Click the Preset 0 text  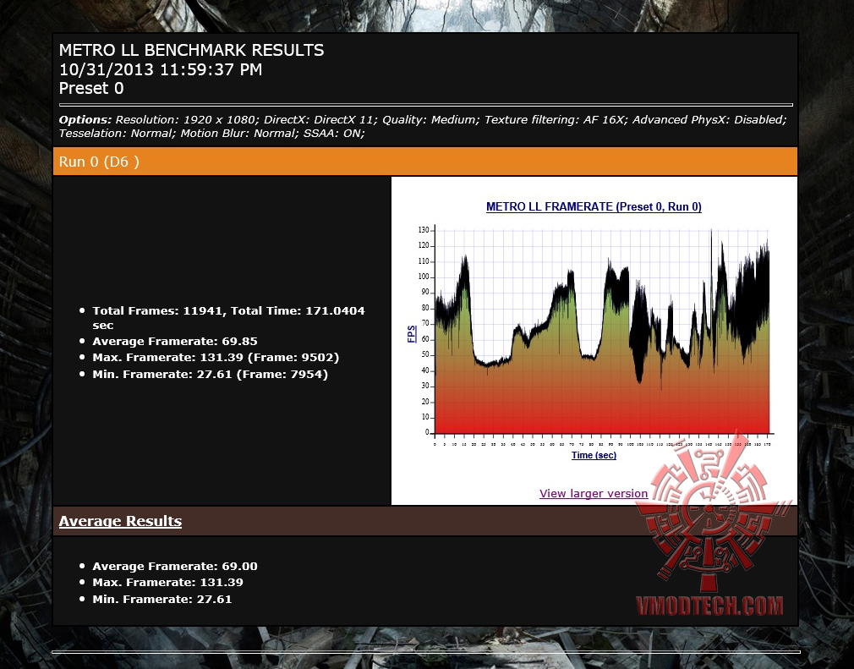tap(91, 88)
